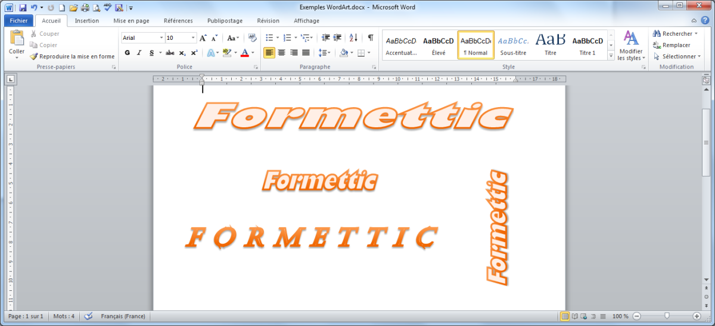The width and height of the screenshot is (715, 326).
Task: Insert a numbered list
Action: 287,37
